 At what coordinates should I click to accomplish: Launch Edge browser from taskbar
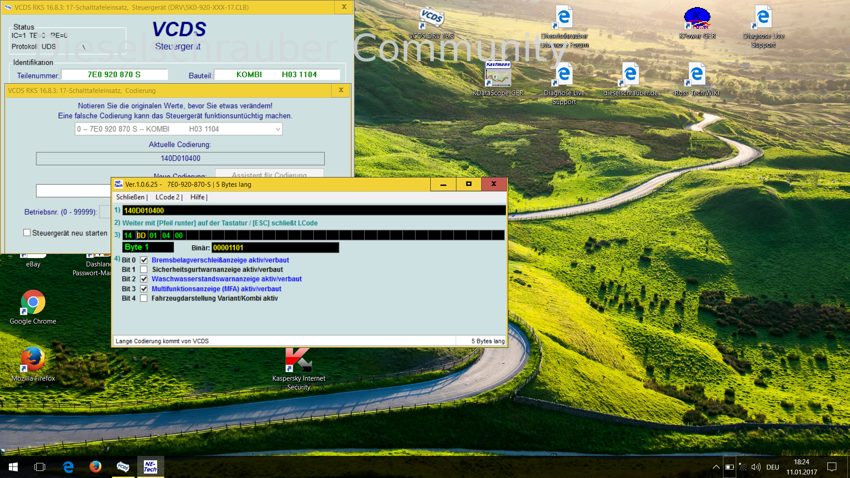click(68, 467)
